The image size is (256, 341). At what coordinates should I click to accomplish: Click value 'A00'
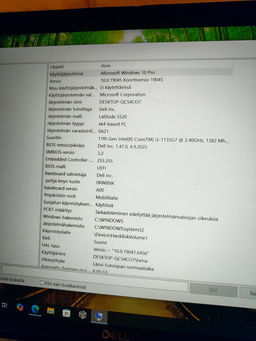(x=100, y=190)
